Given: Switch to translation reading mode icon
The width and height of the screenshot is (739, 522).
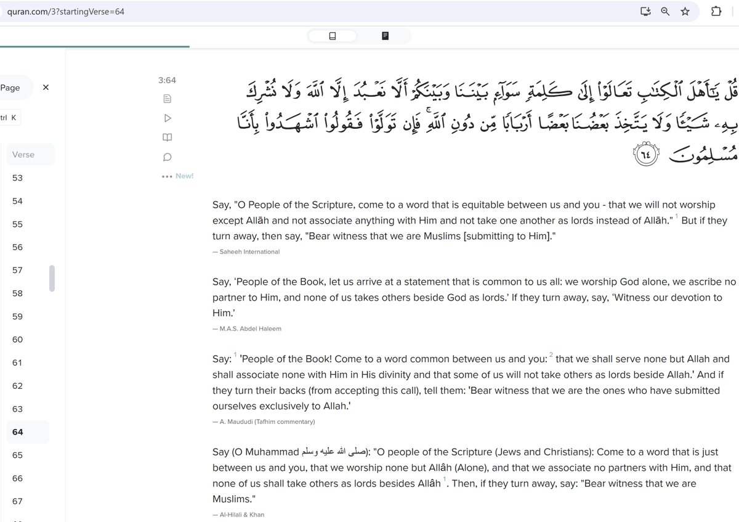Looking at the screenshot, I should [333, 36].
